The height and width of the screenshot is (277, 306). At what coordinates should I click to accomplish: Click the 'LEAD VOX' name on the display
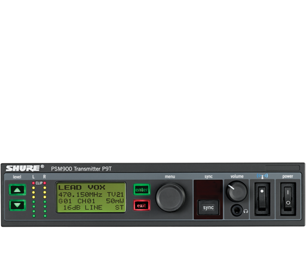(x=82, y=187)
